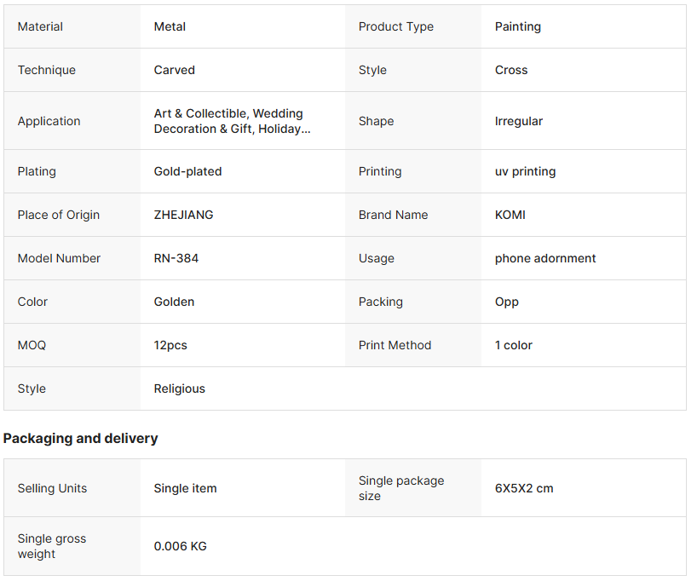Screen dimensions: 697x587
Task: Select the 12pcs MOQ value
Action: [x=170, y=345]
